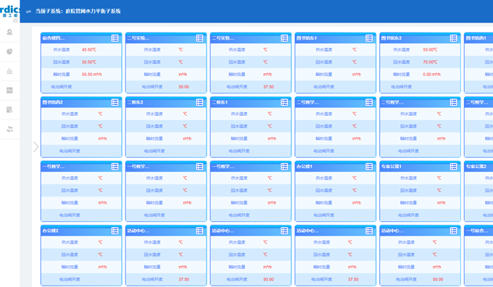This screenshot has height=287, width=493.
Task: Select the 二侧东1 card title
Action: click(220, 102)
